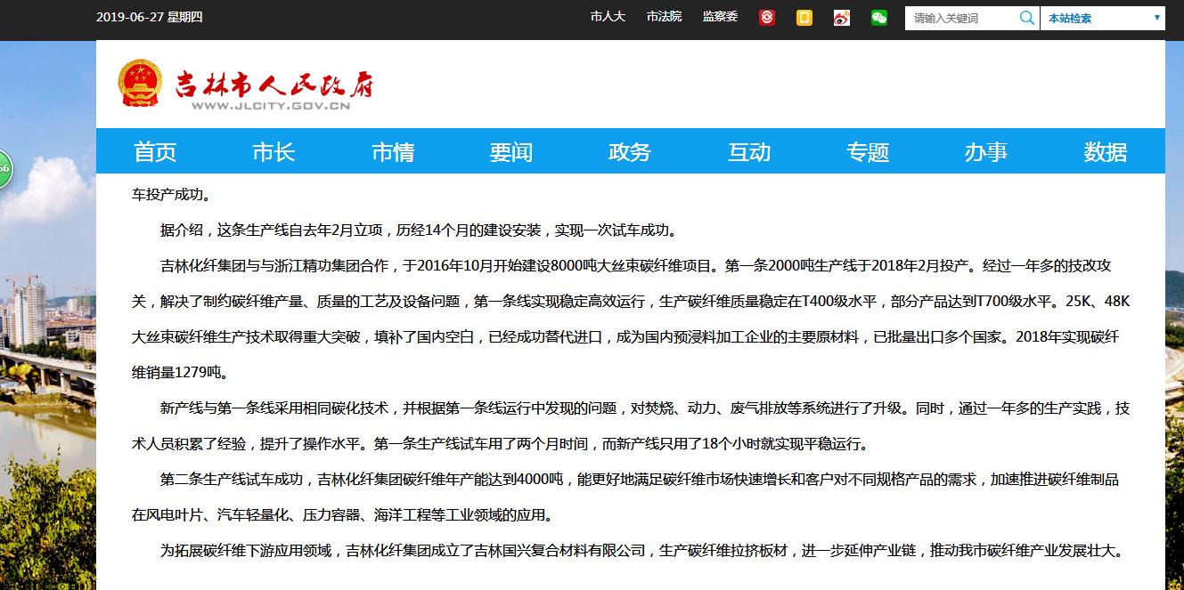Screen dimensions: 1184x590
Task: Click paragraph starting 吉林化纤集团与与浙江精功集团
Action: (631, 319)
